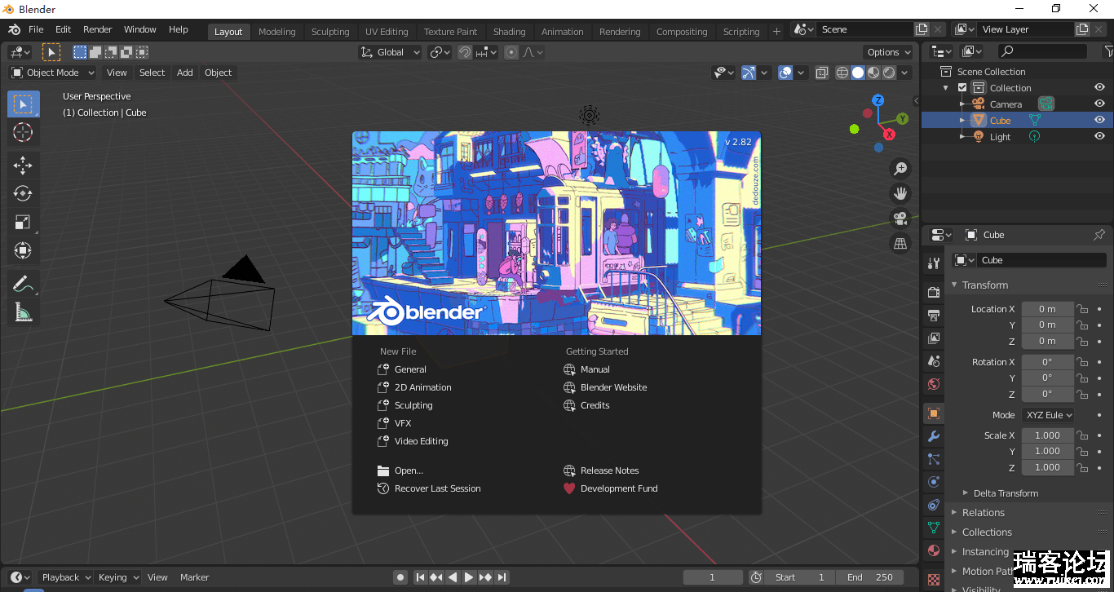This screenshot has width=1114, height=592.
Task: Open the Object Data properties tab
Action: click(934, 528)
